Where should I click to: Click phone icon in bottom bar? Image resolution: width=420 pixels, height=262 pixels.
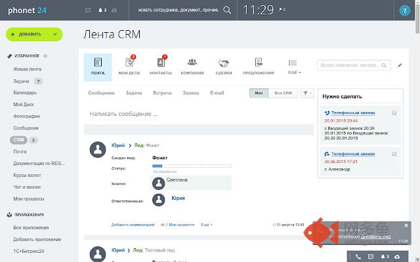click(358, 257)
